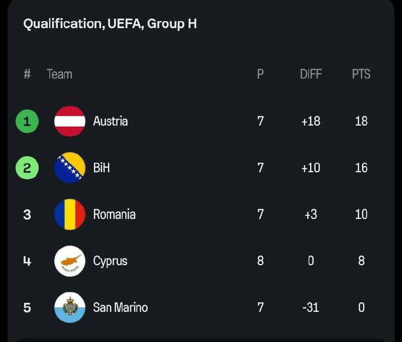Click Austria's 18 points value
The image size is (402, 342).
click(x=361, y=121)
